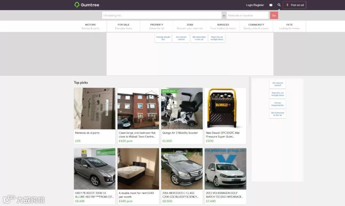Open the grey Peugeot 3008 photo
This screenshot has width=345, height=206.
95,169
